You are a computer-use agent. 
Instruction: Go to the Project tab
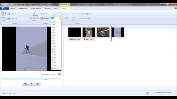tap(47, 9)
